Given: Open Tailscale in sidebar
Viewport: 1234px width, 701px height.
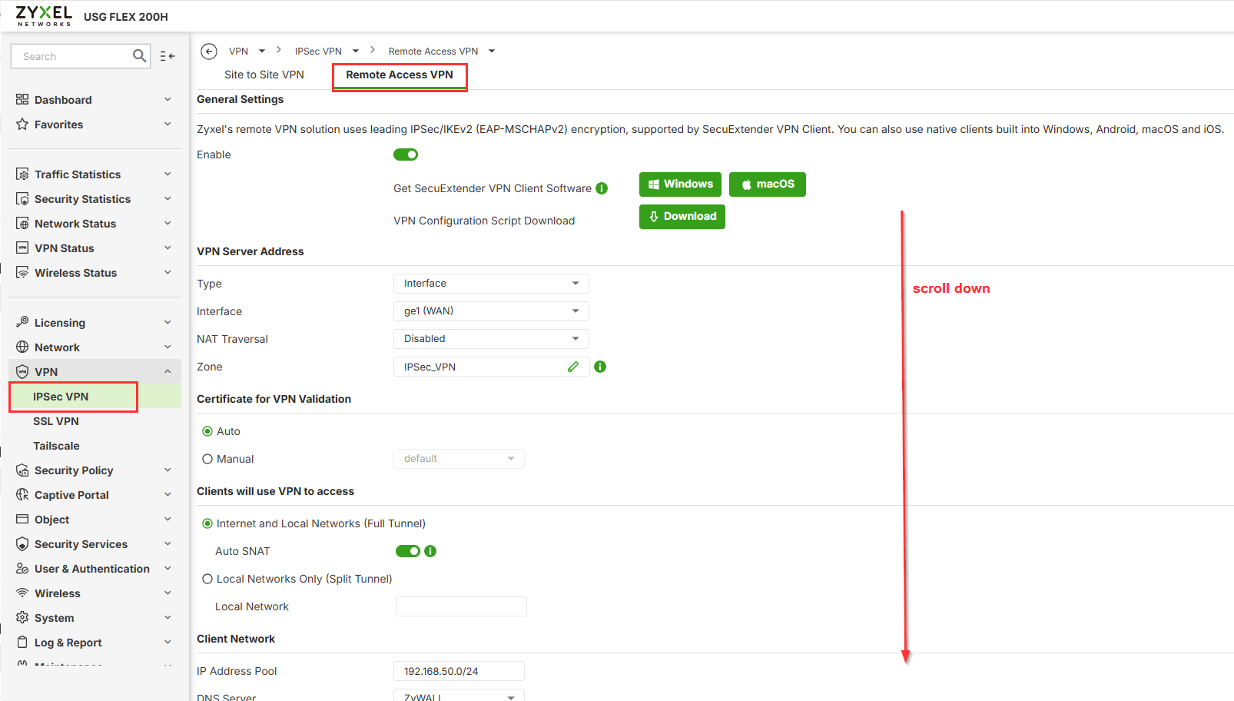Looking at the screenshot, I should click(56, 446).
